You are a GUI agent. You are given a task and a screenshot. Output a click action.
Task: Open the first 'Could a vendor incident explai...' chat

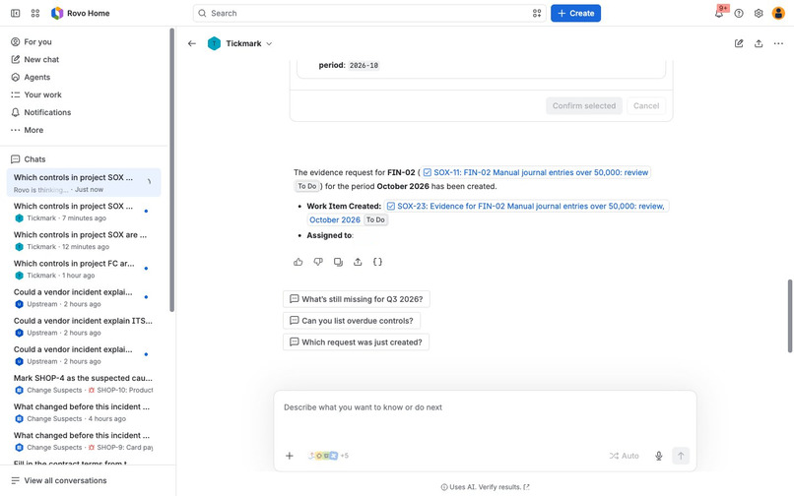coord(84,297)
